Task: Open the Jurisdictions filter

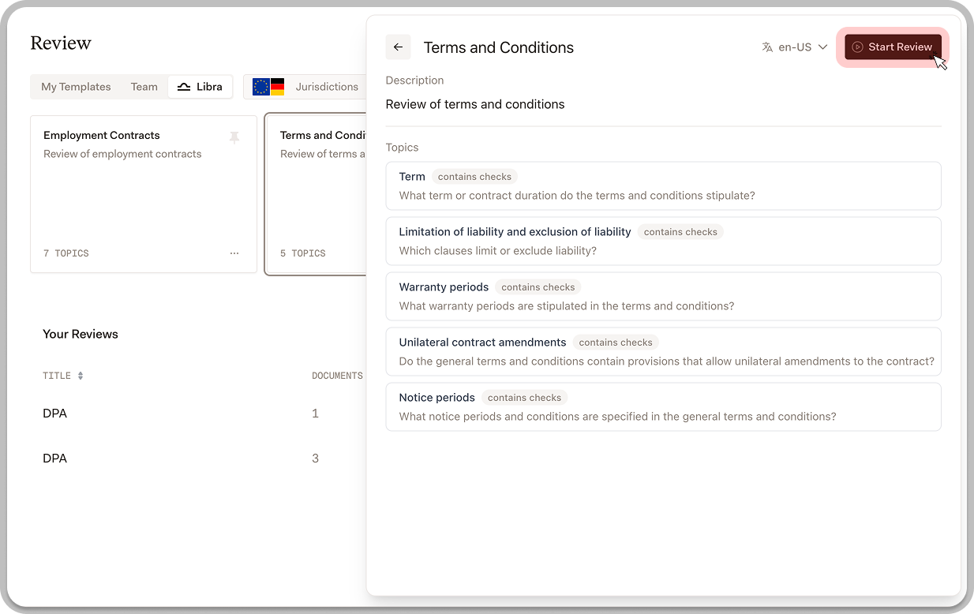Action: [x=306, y=87]
